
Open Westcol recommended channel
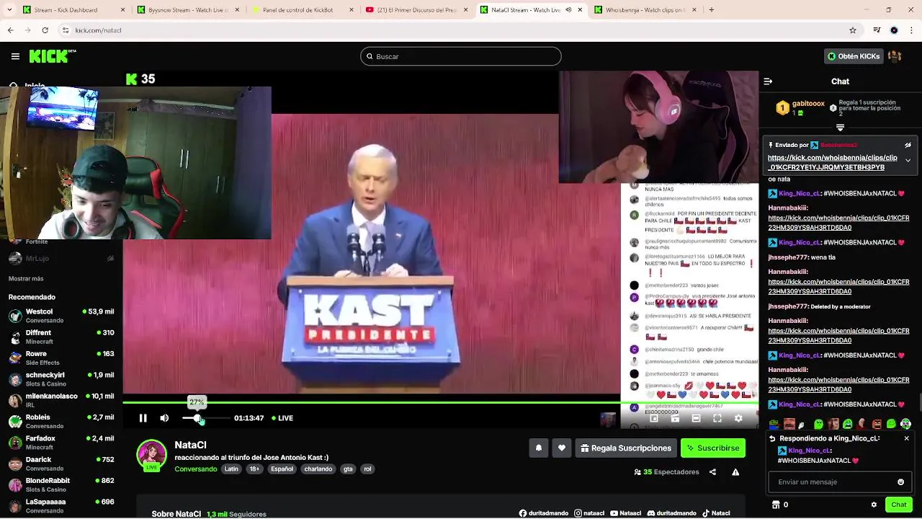61,316
